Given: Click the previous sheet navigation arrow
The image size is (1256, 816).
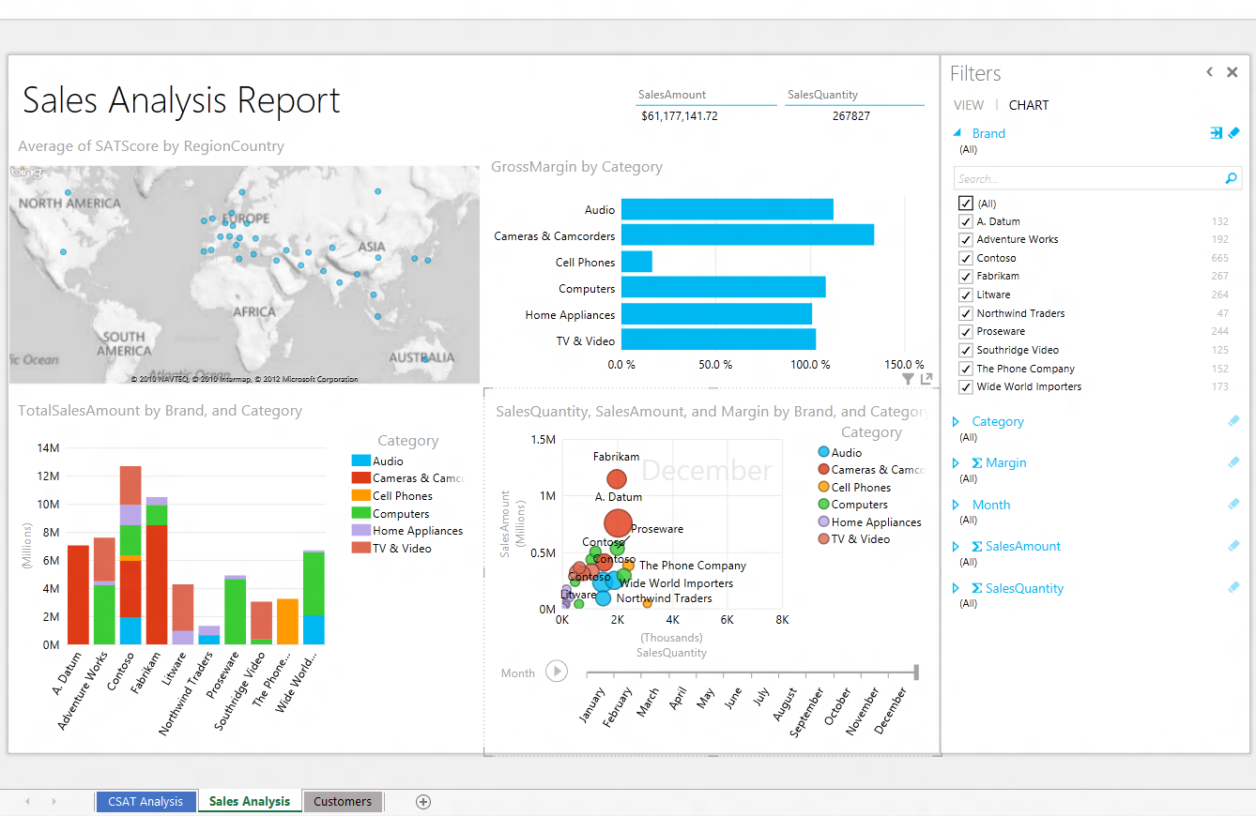Looking at the screenshot, I should point(27,801).
